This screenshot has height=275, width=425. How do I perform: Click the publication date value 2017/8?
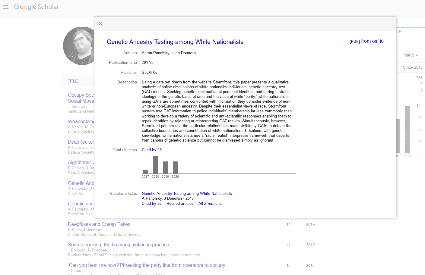click(147, 62)
